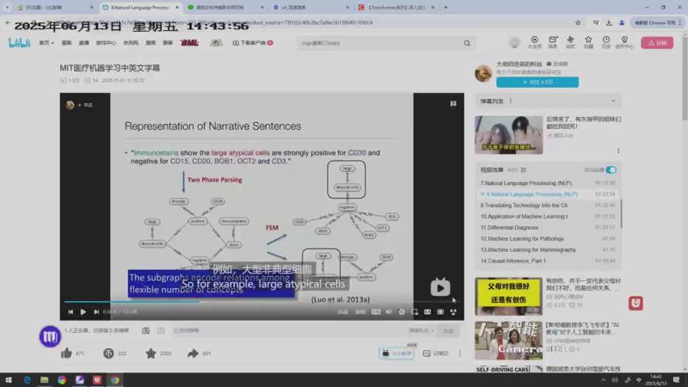The height and width of the screenshot is (387, 688).
Task: Open danmaku settings icon
Action: click(161, 330)
